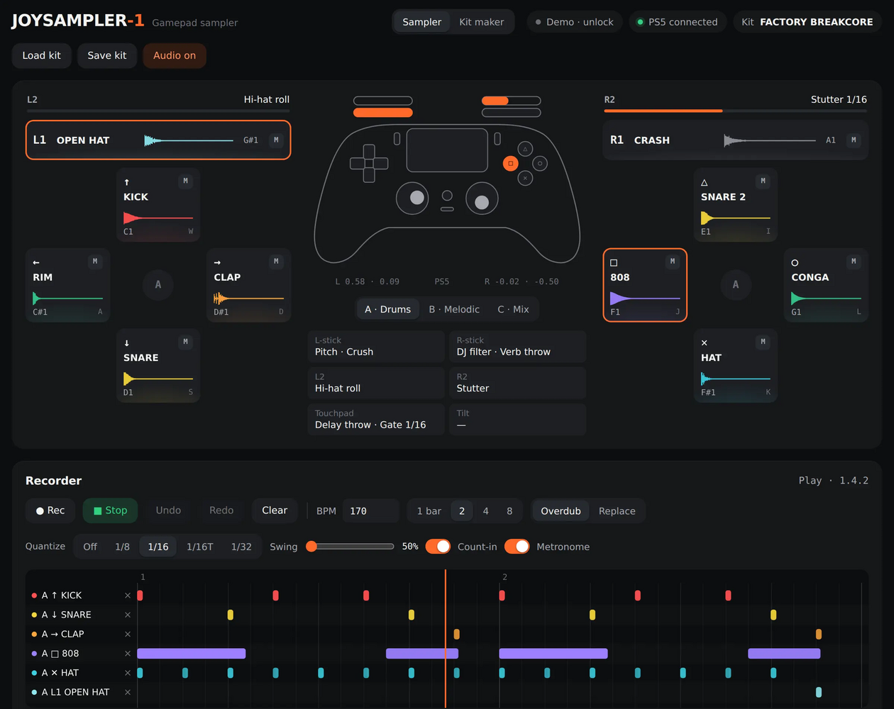Select the right A bank center button
Image resolution: width=894 pixels, height=709 pixels.
point(736,284)
